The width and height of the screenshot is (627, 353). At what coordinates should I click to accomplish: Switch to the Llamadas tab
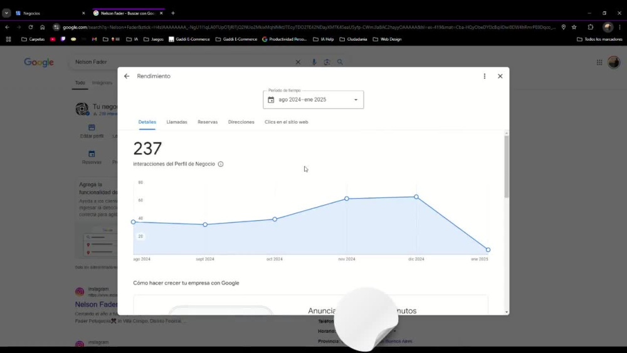click(x=177, y=122)
